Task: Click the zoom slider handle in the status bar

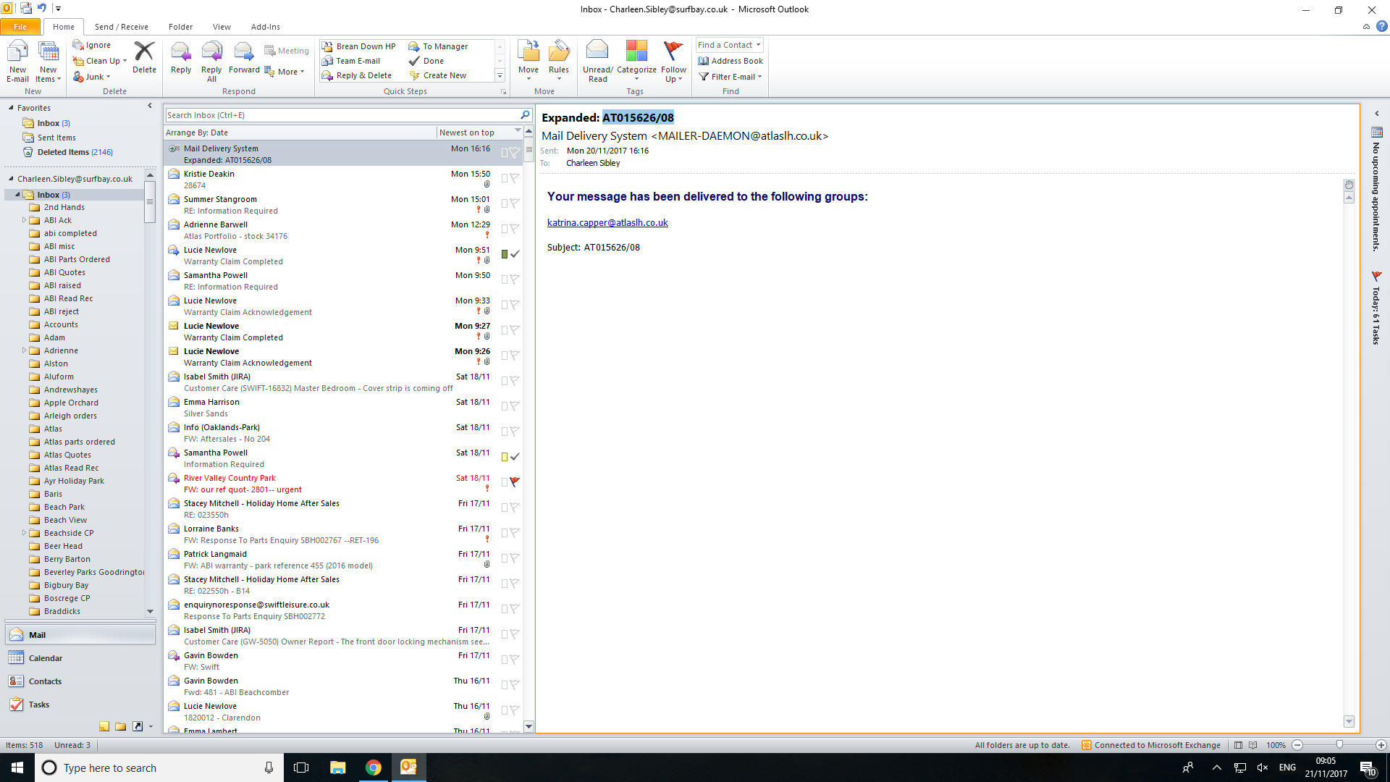Action: click(1339, 745)
